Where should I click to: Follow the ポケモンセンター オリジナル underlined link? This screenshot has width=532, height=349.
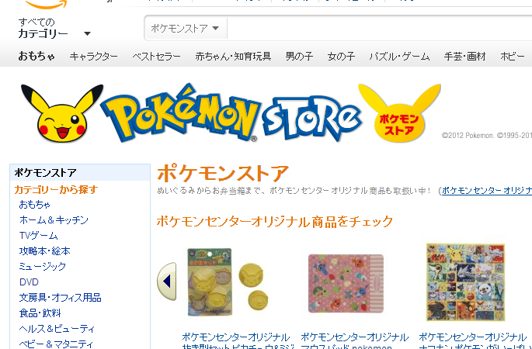pos(487,191)
